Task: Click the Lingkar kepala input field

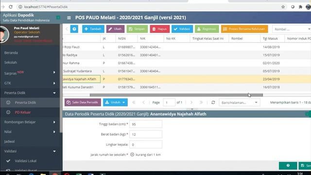Action: click(x=146, y=145)
